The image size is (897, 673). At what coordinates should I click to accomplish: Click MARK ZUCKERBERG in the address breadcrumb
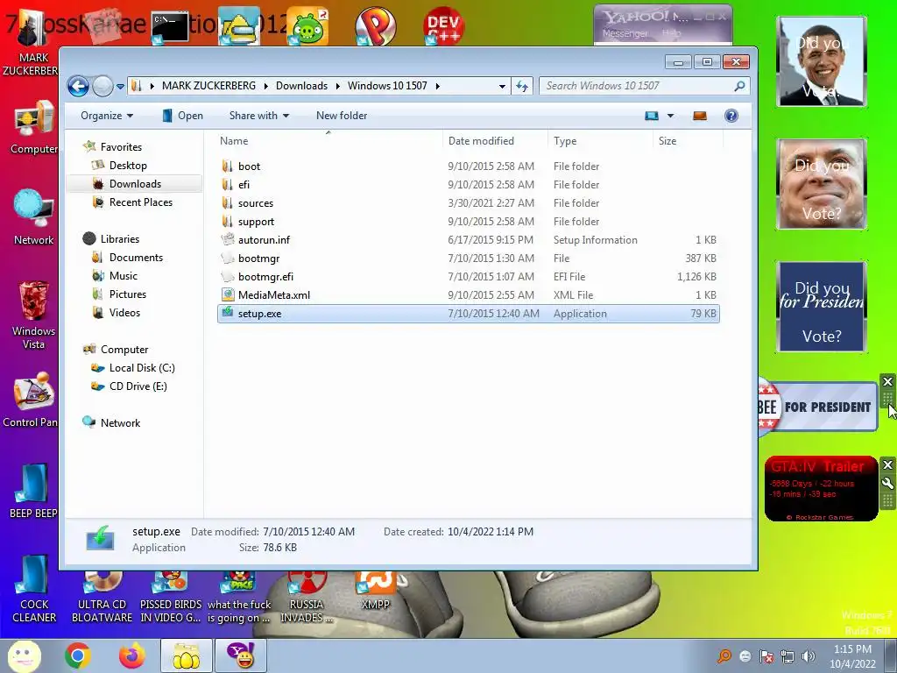(208, 86)
